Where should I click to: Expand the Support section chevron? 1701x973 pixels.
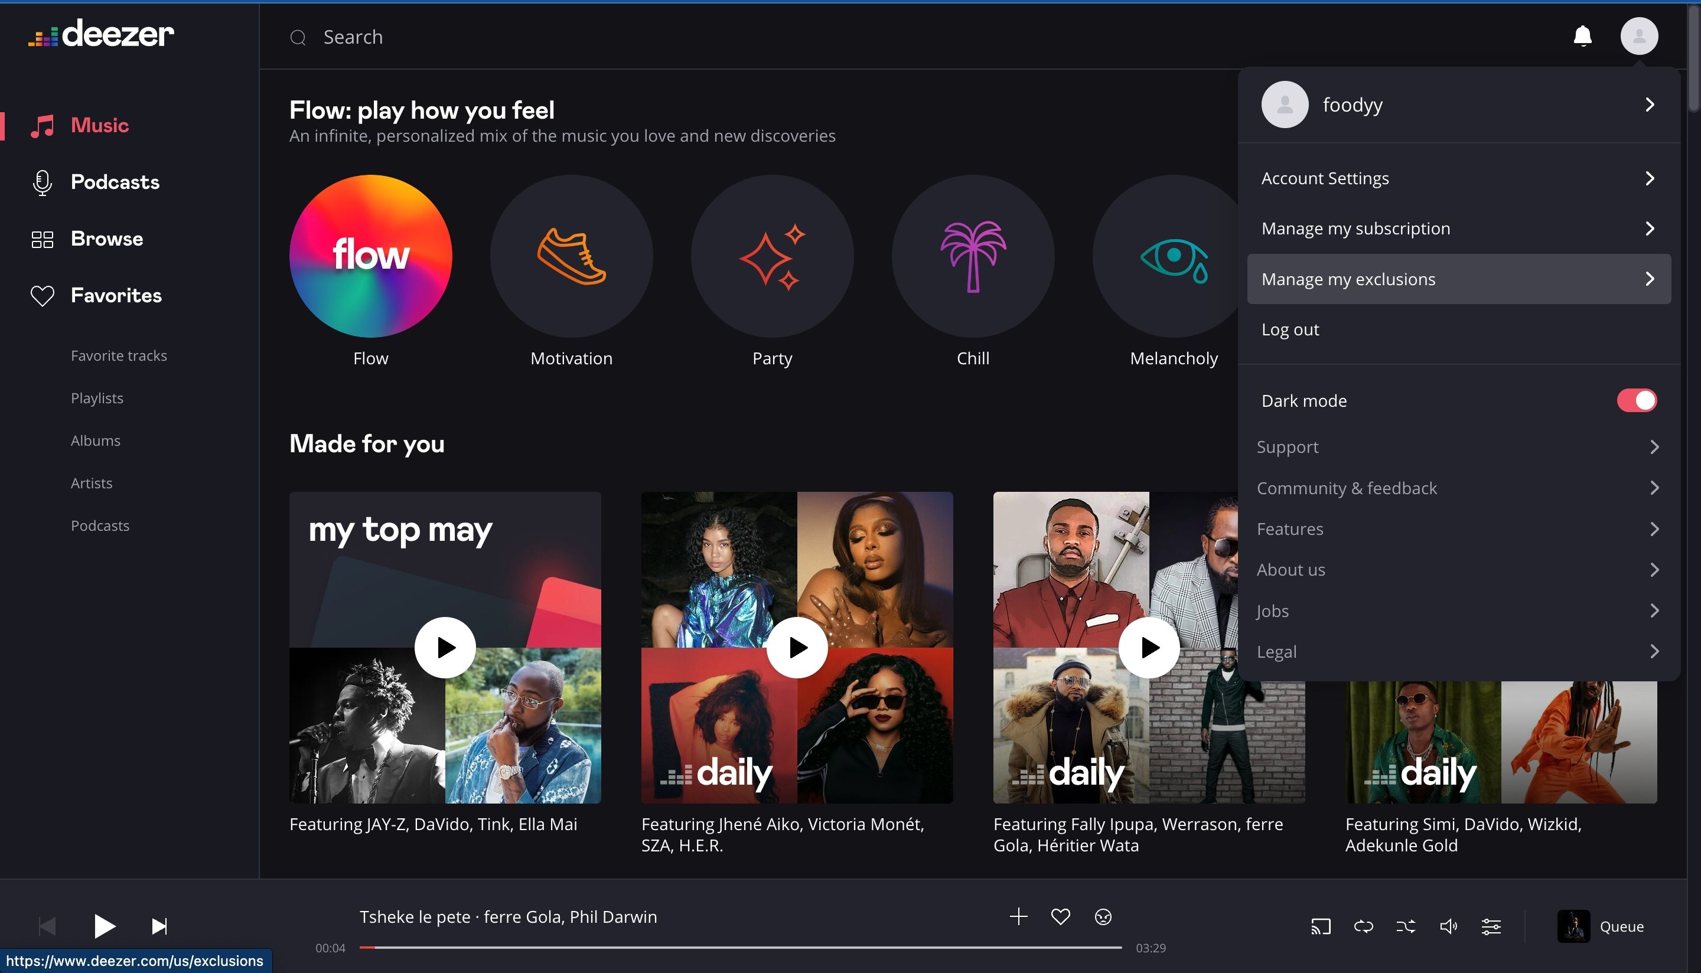1655,446
